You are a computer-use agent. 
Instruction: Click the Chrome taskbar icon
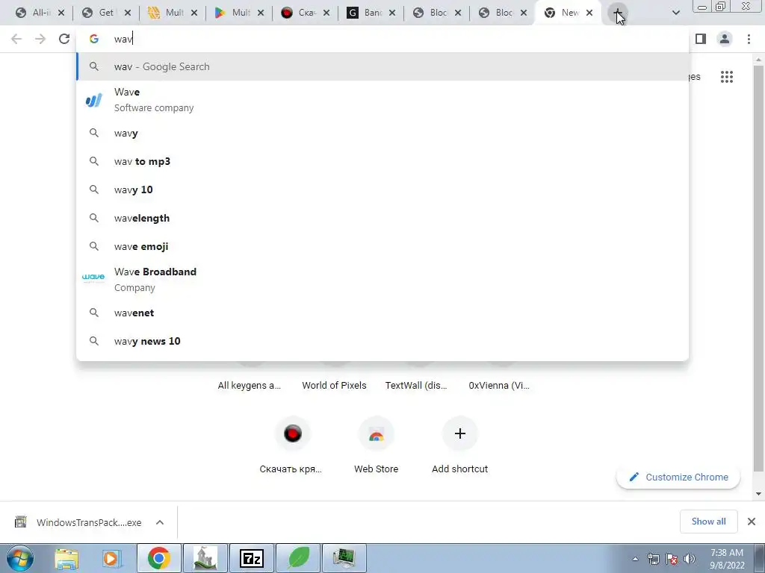(159, 558)
